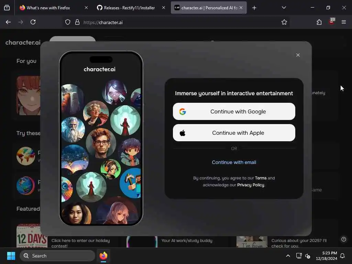The height and width of the screenshot is (264, 352).
Task: Click the Firefox taskbar icon
Action: (103, 256)
